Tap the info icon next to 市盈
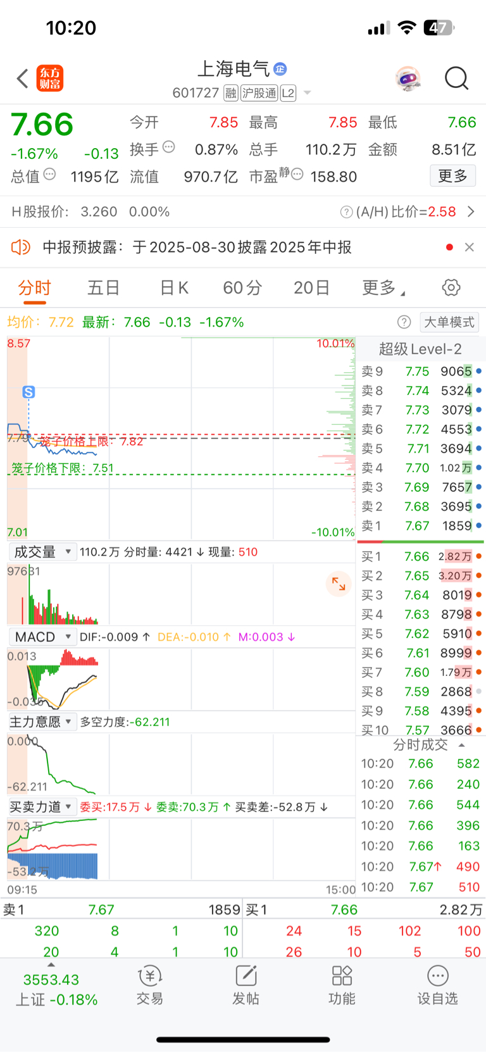Viewport: 486px width, 1052px height. [x=297, y=174]
